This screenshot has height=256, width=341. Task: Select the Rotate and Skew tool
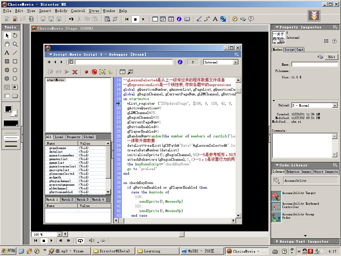(15, 35)
